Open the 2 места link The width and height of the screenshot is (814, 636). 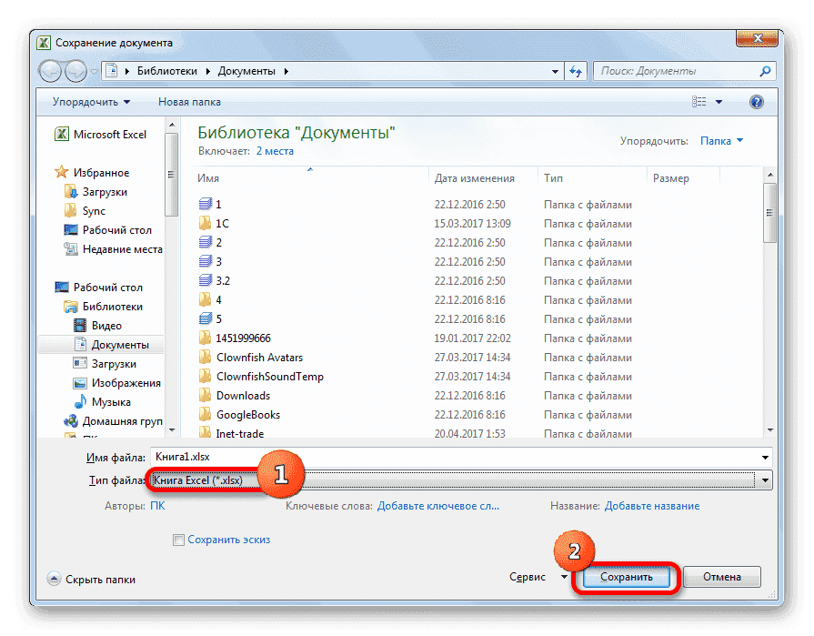pyautogui.click(x=276, y=151)
